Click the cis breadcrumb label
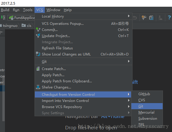172x132 pixels. (x=29, y=26)
